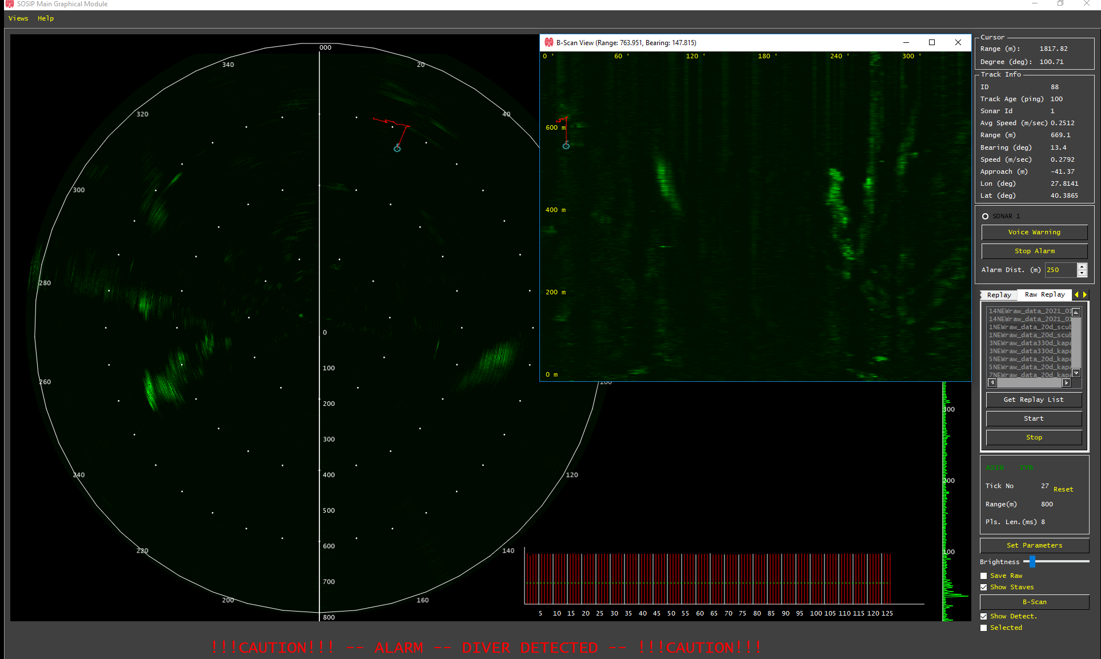Minimize the B-Scan View window
1101x659 pixels.
906,42
